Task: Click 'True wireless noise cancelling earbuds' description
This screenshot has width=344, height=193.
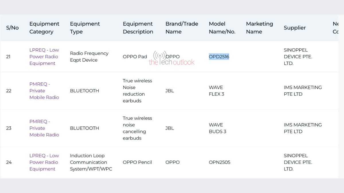Action: pyautogui.click(x=137, y=128)
